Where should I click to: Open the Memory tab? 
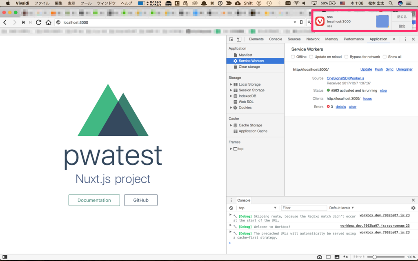pos(331,39)
